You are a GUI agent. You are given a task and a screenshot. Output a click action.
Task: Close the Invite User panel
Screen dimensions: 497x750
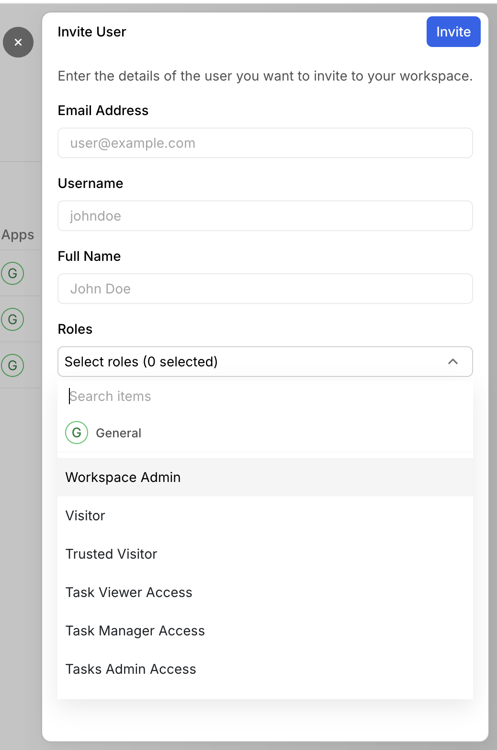tap(18, 42)
